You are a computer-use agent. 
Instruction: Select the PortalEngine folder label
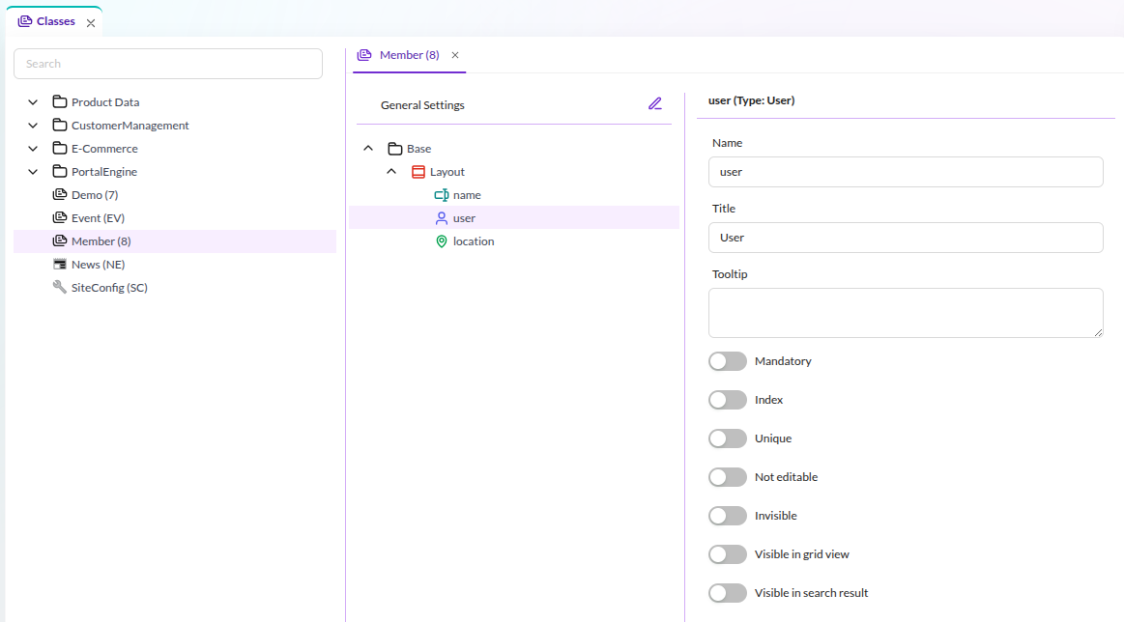(104, 172)
